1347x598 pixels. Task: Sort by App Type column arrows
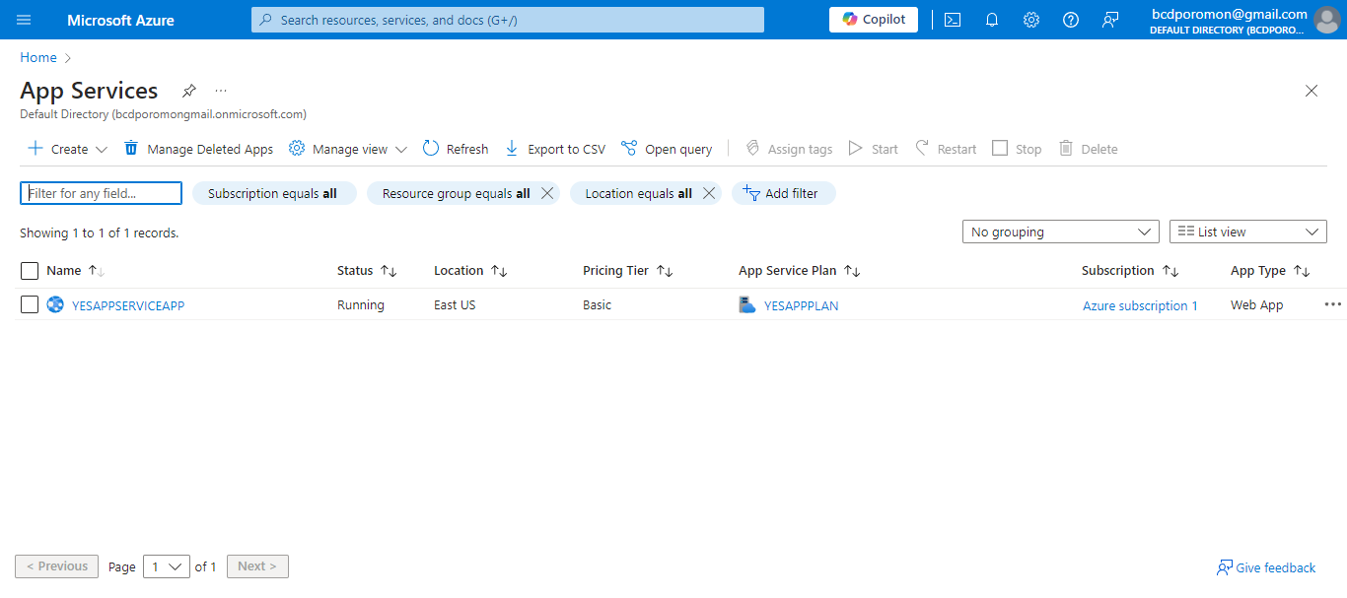pyautogui.click(x=1302, y=271)
